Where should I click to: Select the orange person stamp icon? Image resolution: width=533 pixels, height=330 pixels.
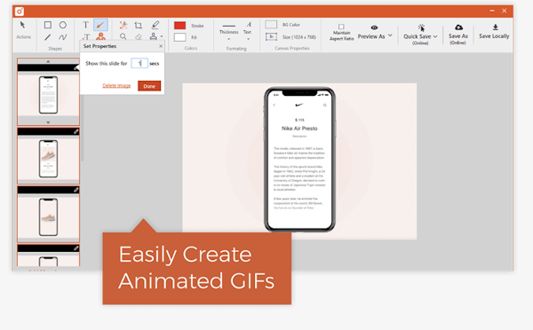[100, 36]
